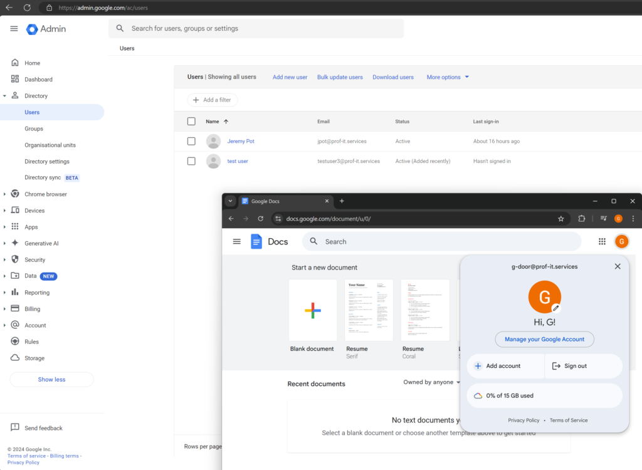Toggle the select-all users header checkbox

191,121
